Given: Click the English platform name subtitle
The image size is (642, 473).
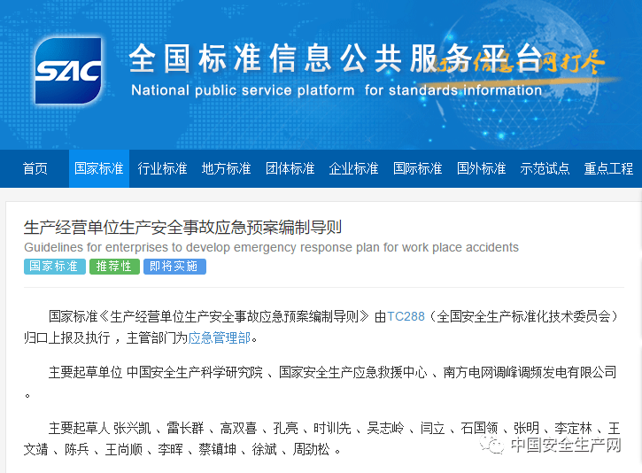Looking at the screenshot, I should 336,90.
